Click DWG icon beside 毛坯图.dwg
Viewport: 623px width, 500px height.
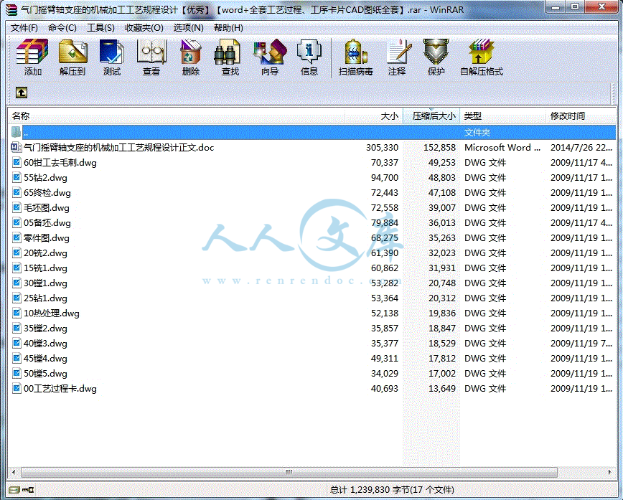17,208
